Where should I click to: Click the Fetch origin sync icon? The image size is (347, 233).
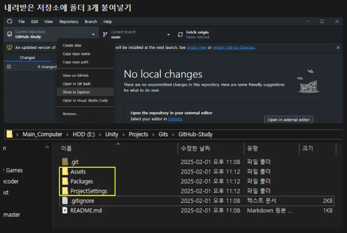[180, 35]
